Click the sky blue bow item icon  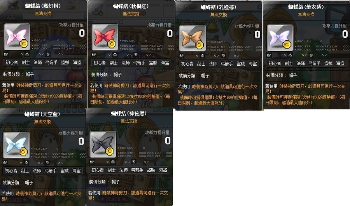pos(16,145)
